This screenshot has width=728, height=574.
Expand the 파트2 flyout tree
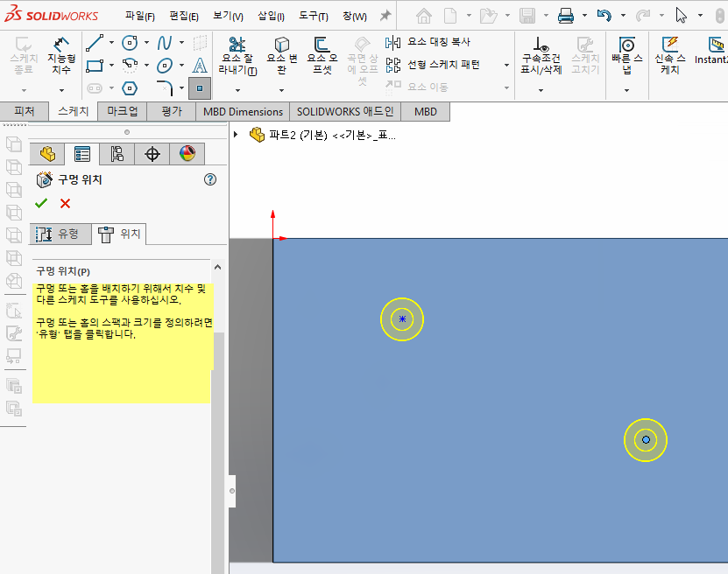coord(236,135)
